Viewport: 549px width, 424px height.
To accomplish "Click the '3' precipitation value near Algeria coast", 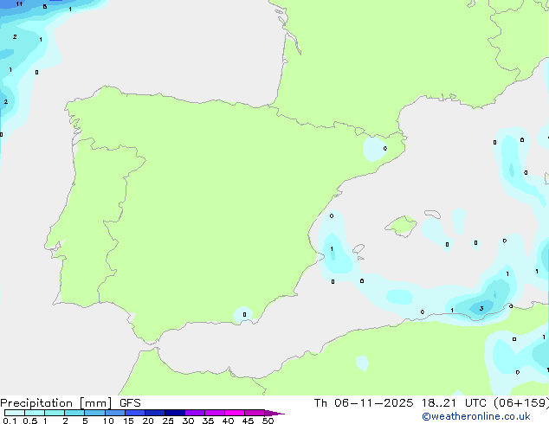I will tap(481, 309).
